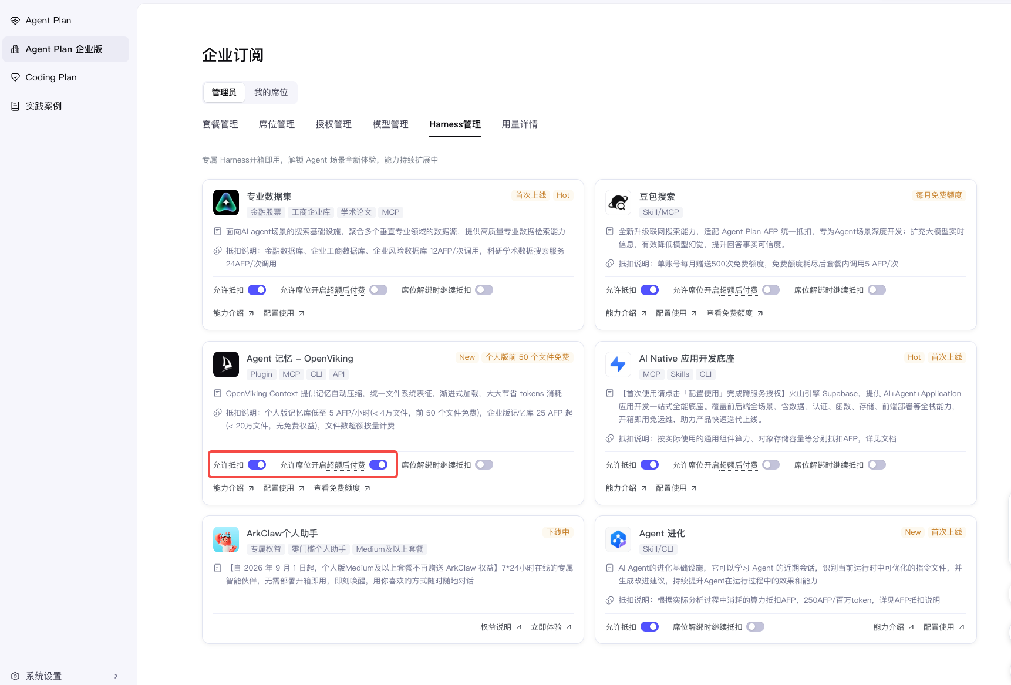Switch to 我的席位 view

tap(271, 92)
